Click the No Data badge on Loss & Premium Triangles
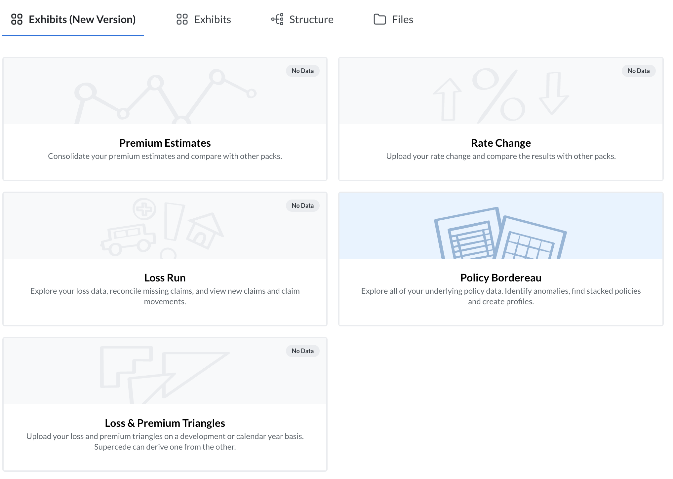The width and height of the screenshot is (673, 479). tap(302, 350)
